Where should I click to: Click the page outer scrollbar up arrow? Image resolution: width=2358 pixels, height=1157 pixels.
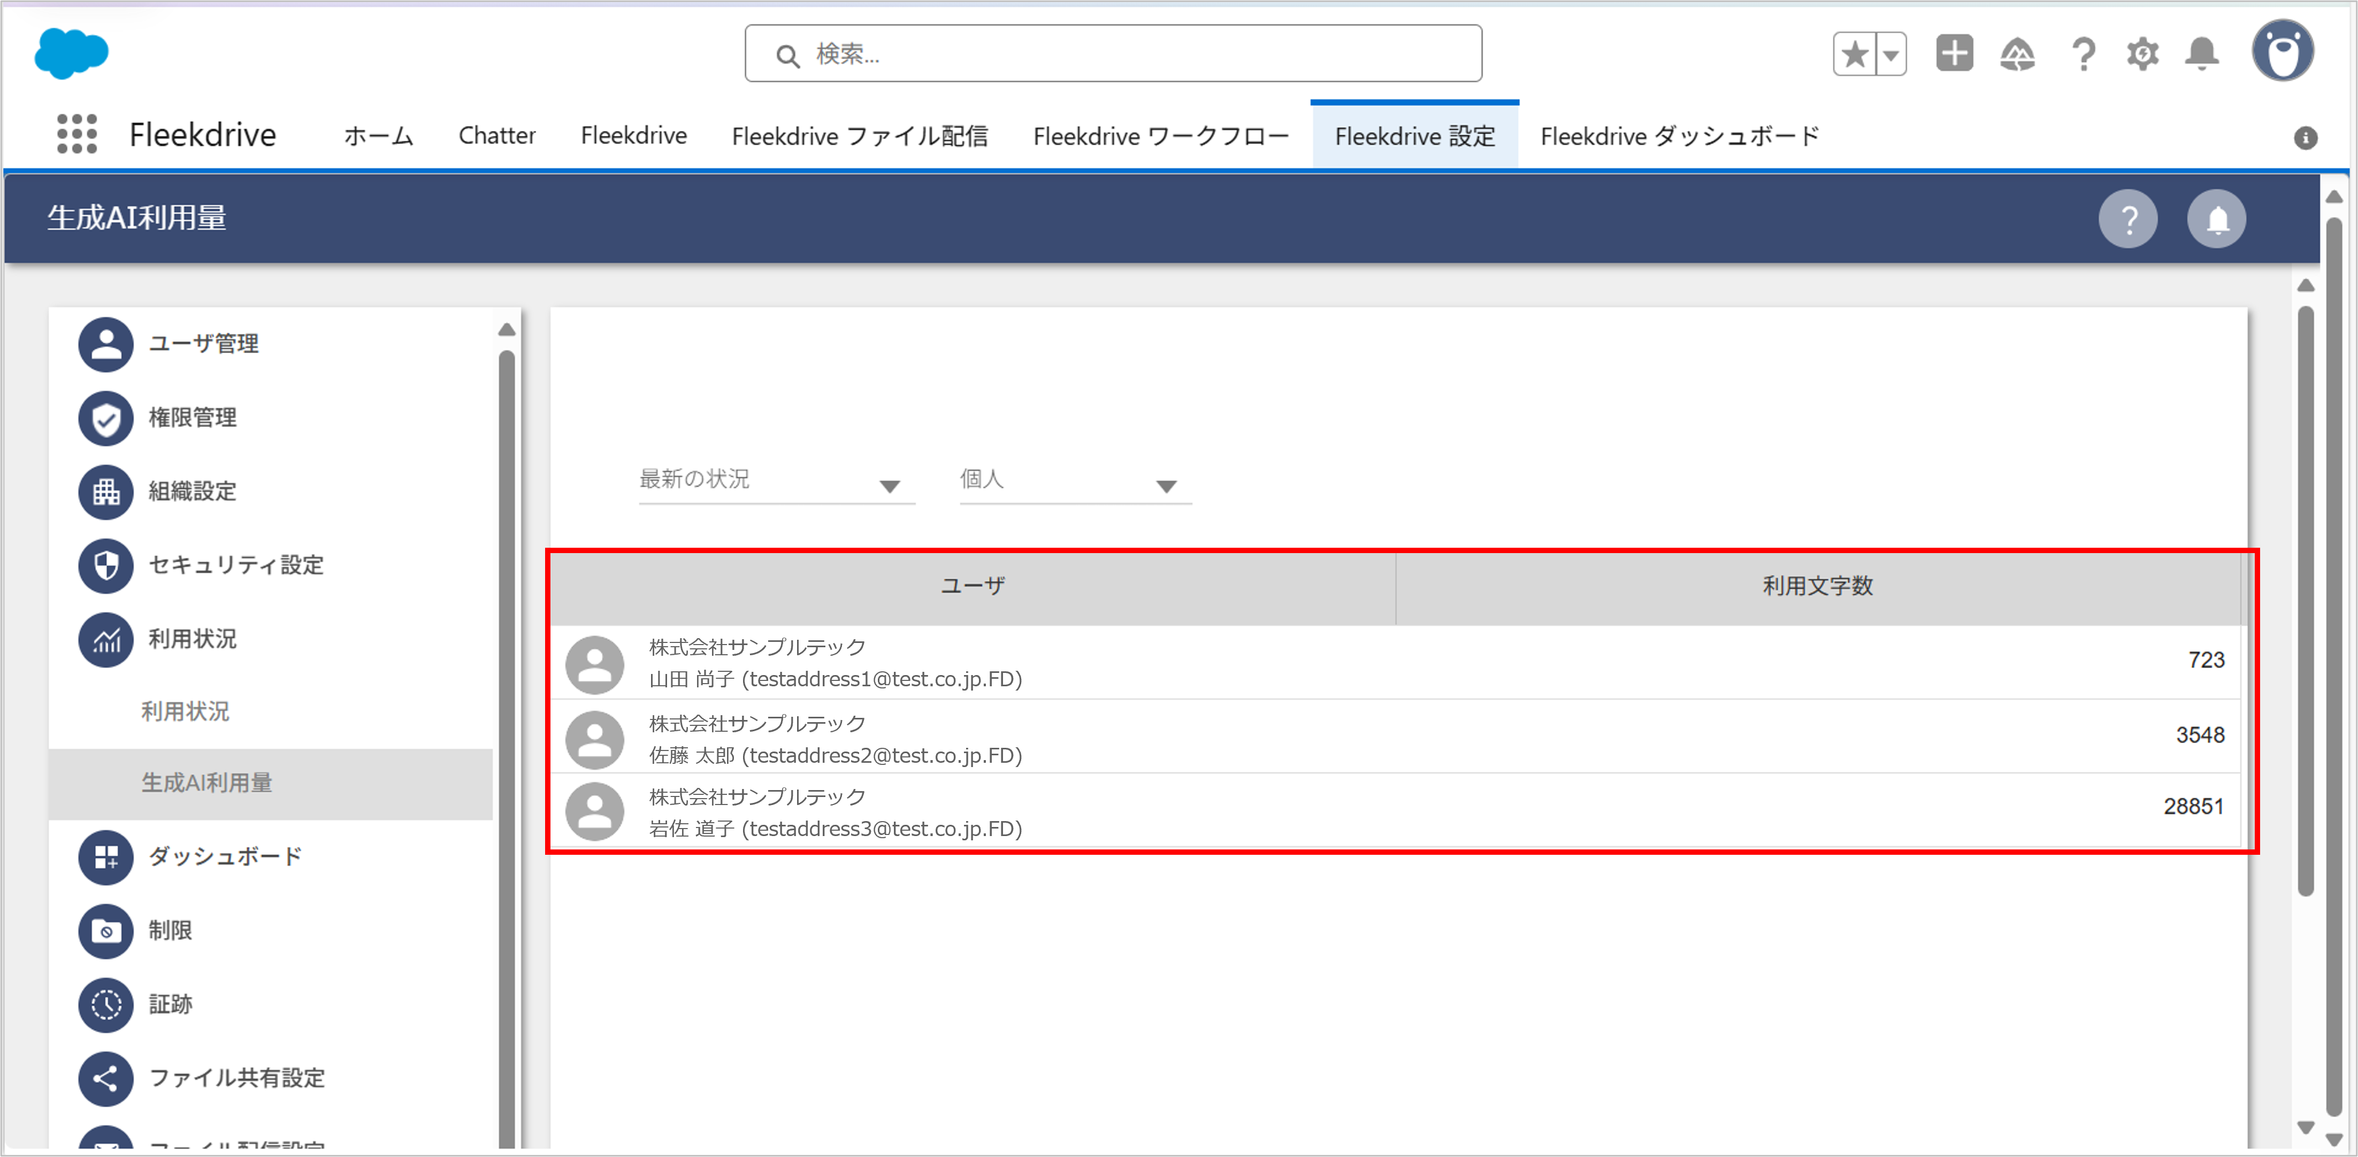click(x=2334, y=196)
